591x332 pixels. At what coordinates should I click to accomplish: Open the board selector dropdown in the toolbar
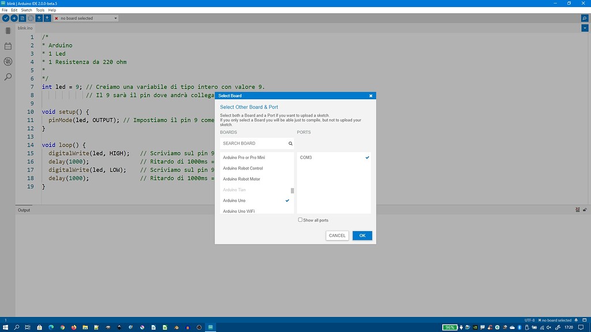[x=85, y=18]
